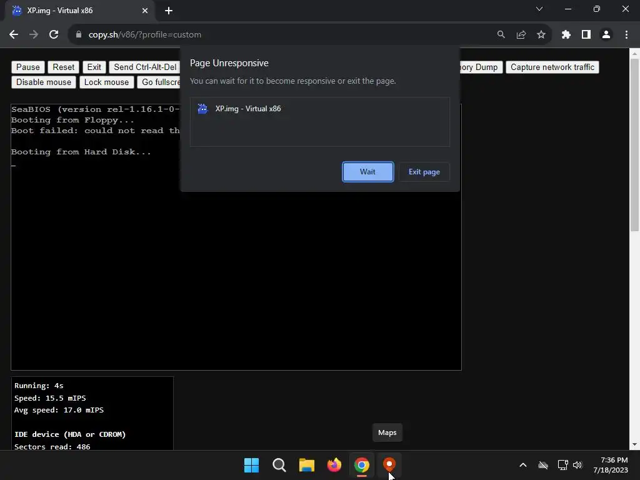This screenshot has height=480, width=640.
Task: Open the Extensions puzzle icon
Action: pyautogui.click(x=566, y=35)
